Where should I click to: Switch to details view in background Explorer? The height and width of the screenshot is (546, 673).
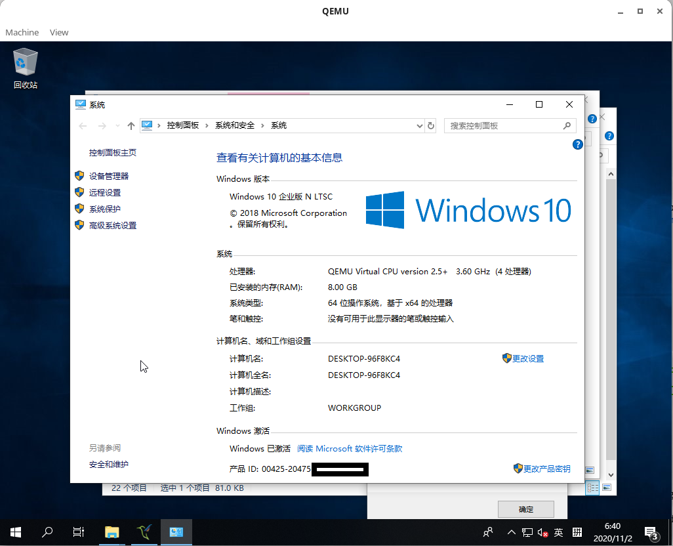592,488
